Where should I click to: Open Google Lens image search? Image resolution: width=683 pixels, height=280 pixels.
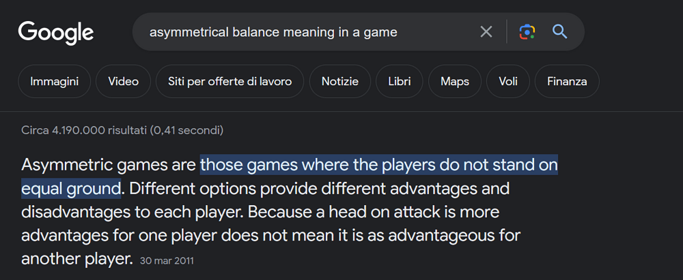[527, 32]
